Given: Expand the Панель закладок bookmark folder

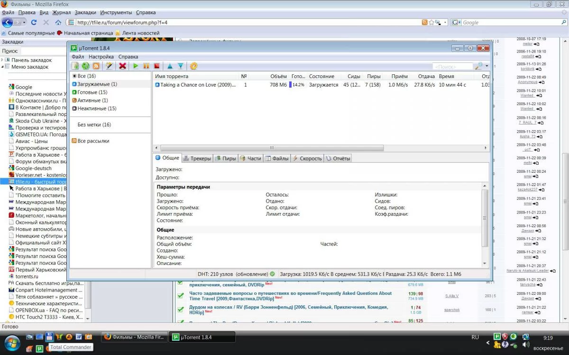Looking at the screenshot, I should pyautogui.click(x=3, y=60).
